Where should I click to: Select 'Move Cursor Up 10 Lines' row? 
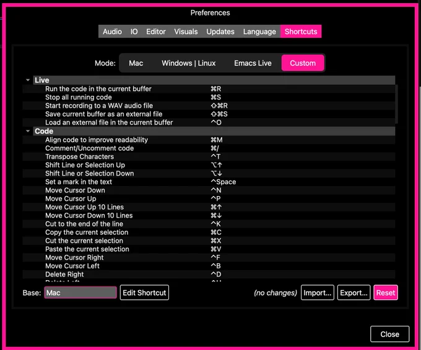209,207
